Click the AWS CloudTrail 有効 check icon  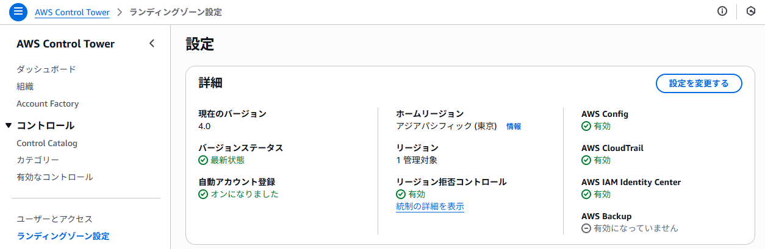pyautogui.click(x=586, y=160)
